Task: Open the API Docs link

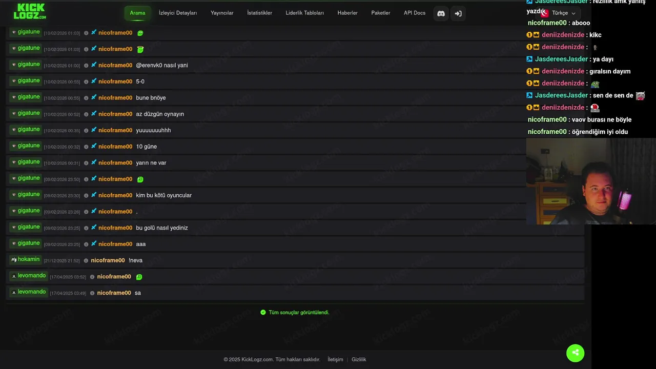Action: click(415, 13)
